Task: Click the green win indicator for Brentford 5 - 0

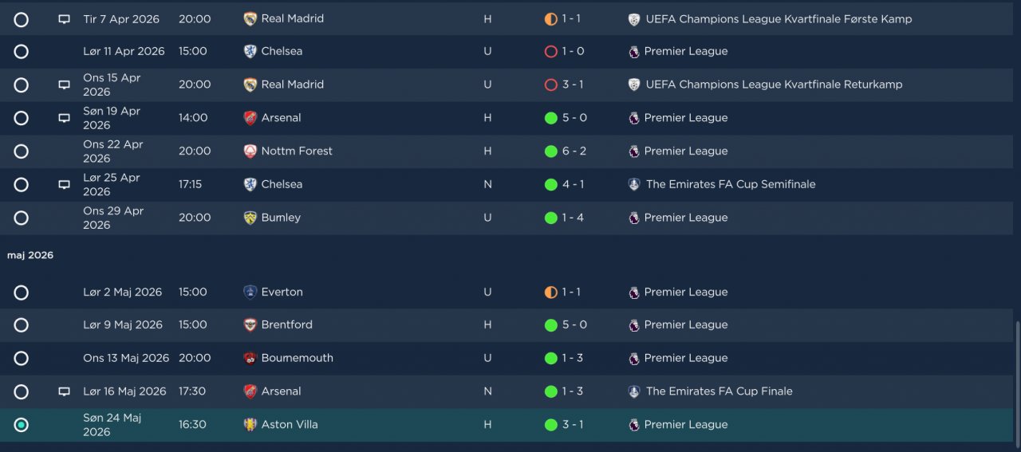Action: click(x=550, y=325)
